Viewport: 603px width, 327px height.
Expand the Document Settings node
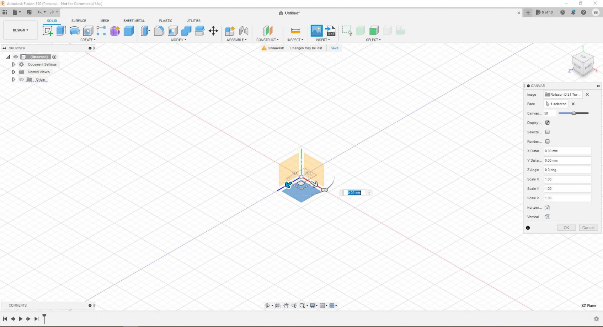(x=14, y=64)
